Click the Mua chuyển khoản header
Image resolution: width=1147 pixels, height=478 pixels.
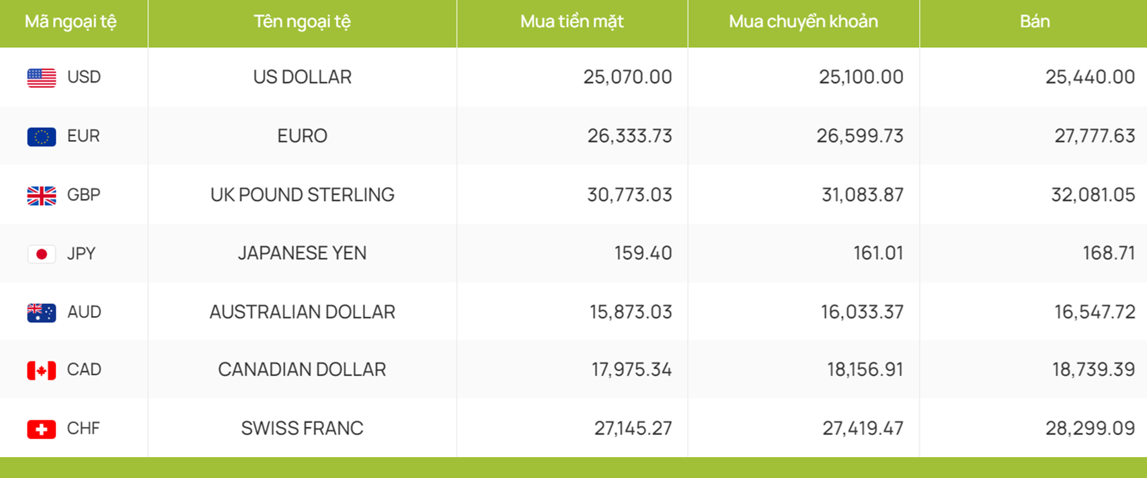tap(803, 22)
